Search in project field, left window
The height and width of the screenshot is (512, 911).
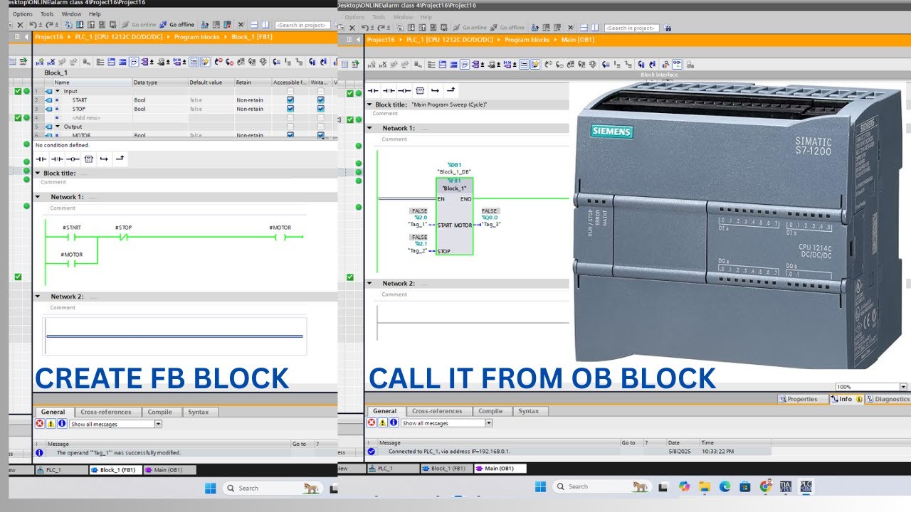(x=302, y=25)
